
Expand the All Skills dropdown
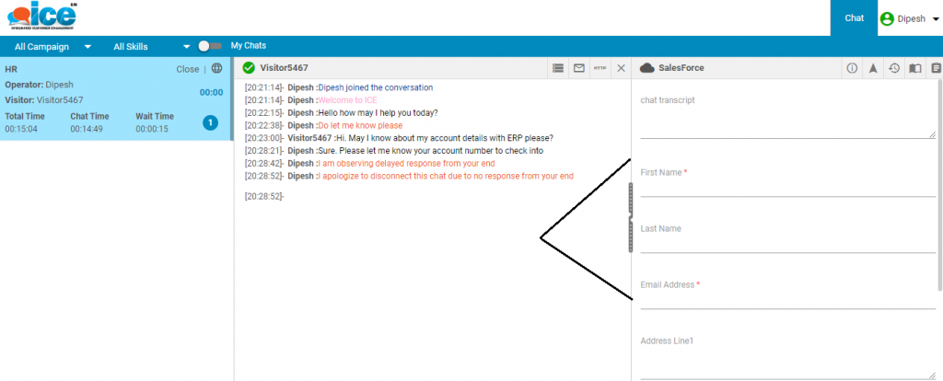pos(151,46)
